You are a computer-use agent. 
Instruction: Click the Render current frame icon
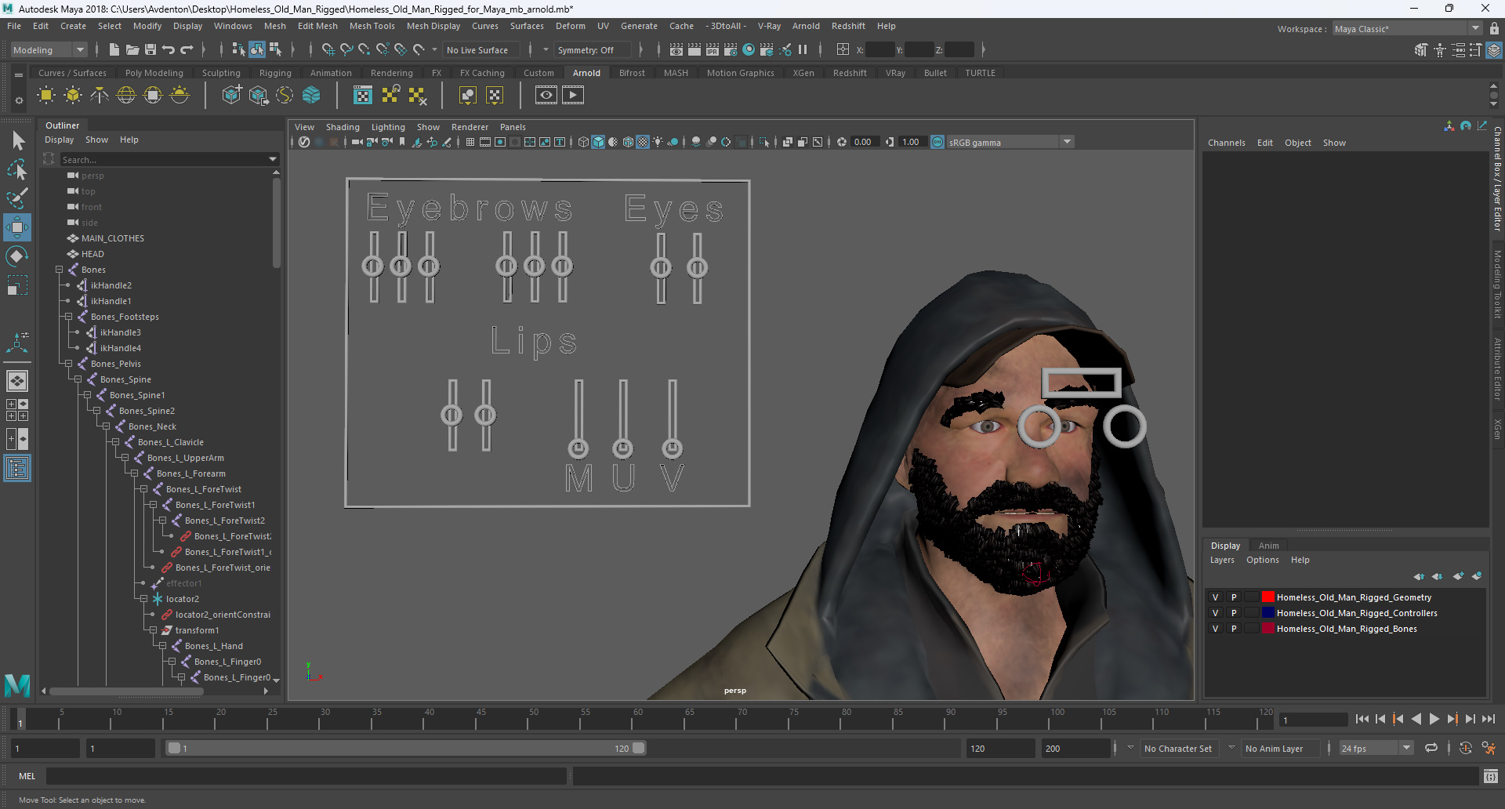(694, 49)
